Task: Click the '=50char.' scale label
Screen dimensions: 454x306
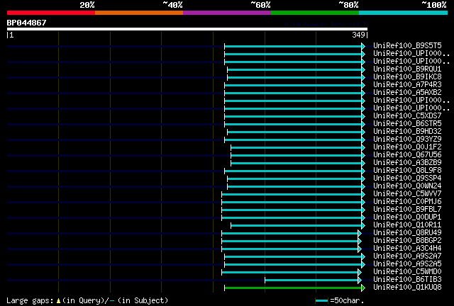Action: point(347,300)
